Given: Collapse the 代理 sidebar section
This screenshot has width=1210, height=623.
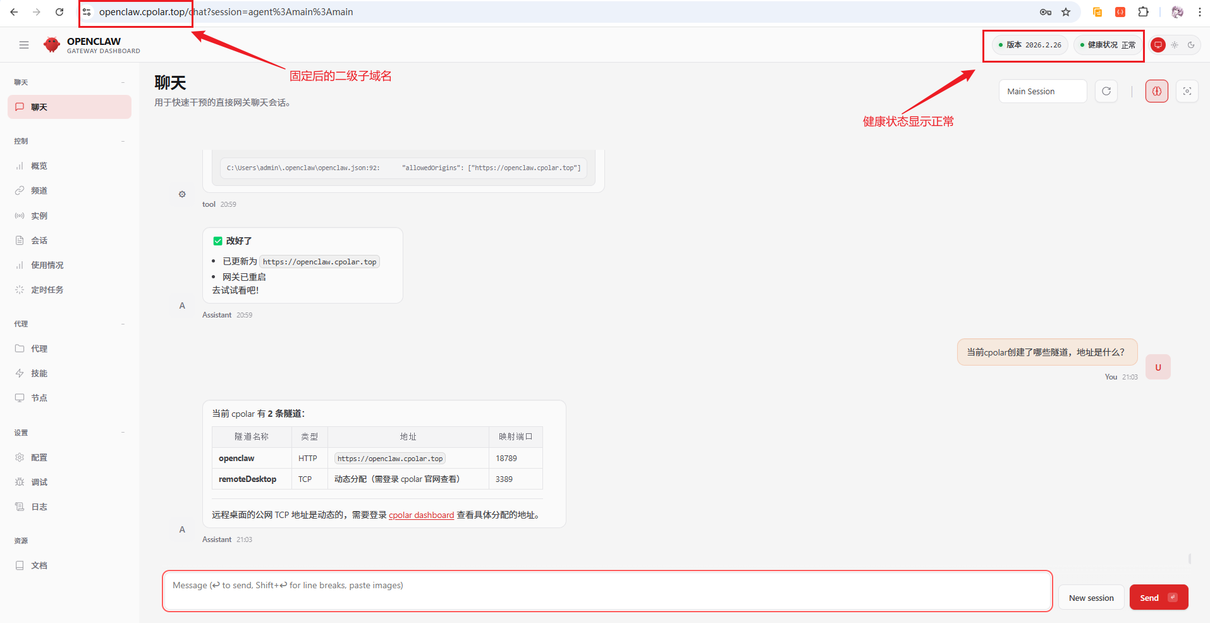Looking at the screenshot, I should click(123, 323).
